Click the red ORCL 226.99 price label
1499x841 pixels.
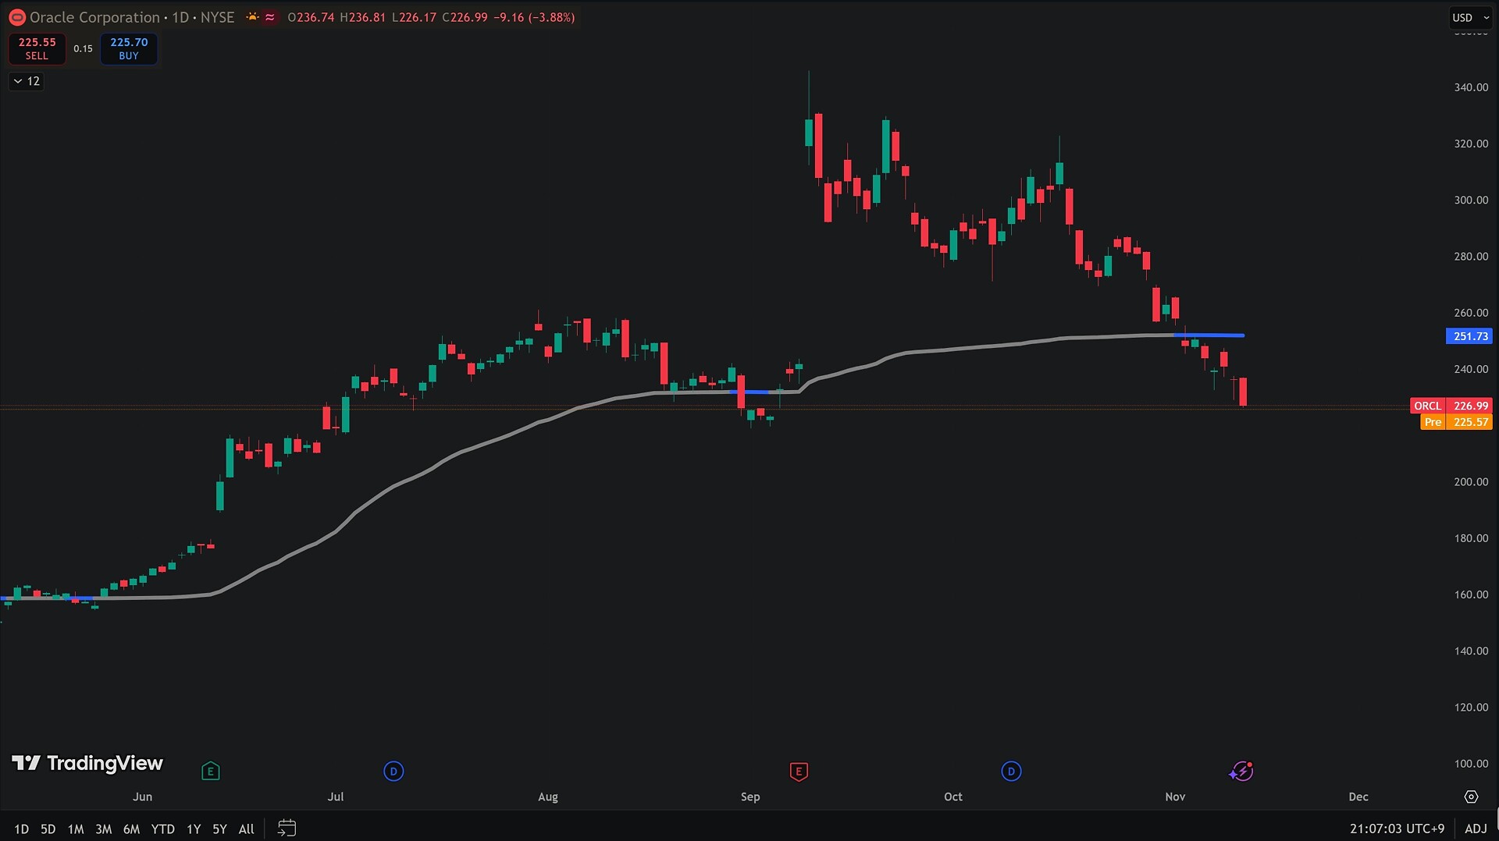click(1451, 406)
